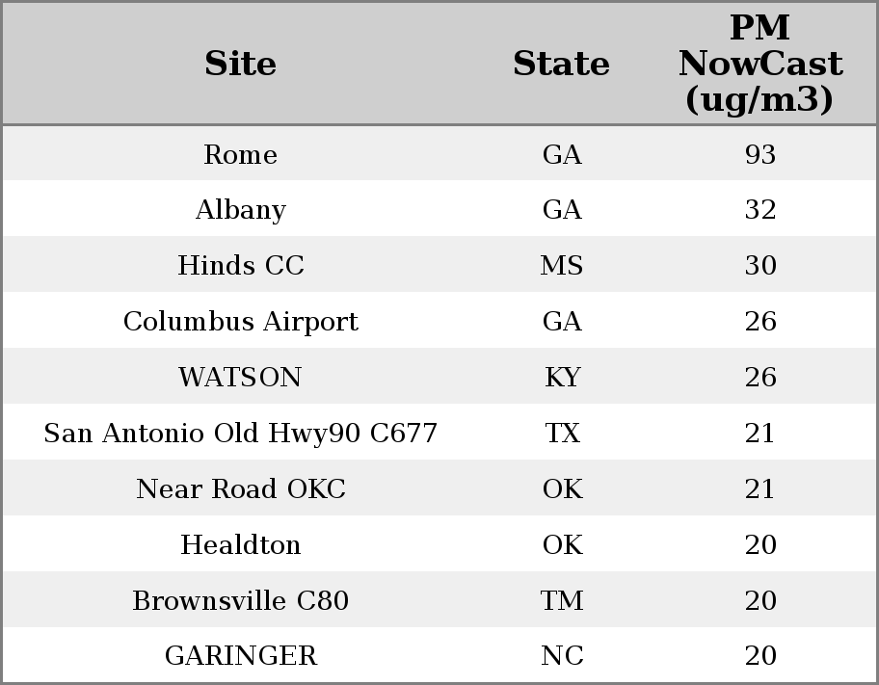879x685 pixels.
Task: Select the Hinds CC site cell
Action: 241,266
